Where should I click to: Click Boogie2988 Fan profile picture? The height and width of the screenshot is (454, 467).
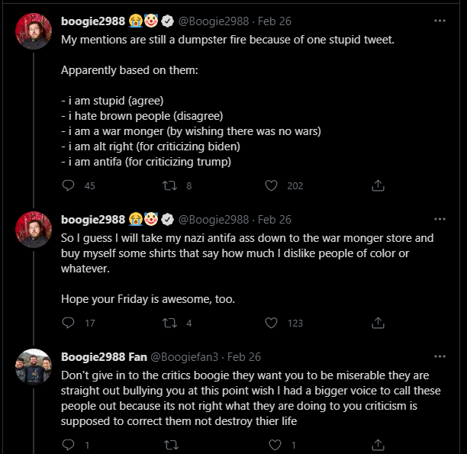33,367
